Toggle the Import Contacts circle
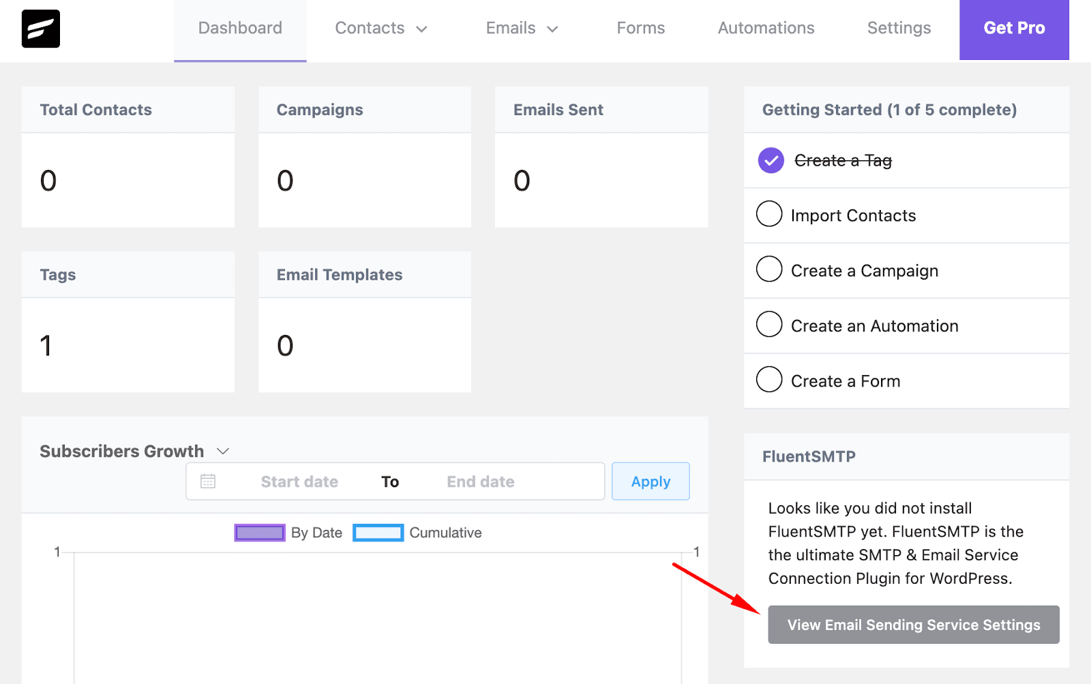 pyautogui.click(x=769, y=214)
